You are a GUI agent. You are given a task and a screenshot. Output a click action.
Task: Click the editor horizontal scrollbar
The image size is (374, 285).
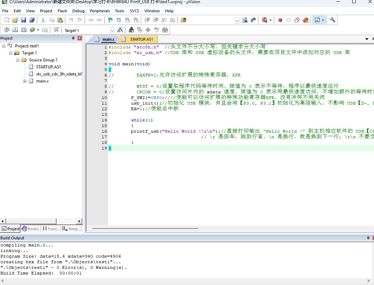click(x=145, y=228)
